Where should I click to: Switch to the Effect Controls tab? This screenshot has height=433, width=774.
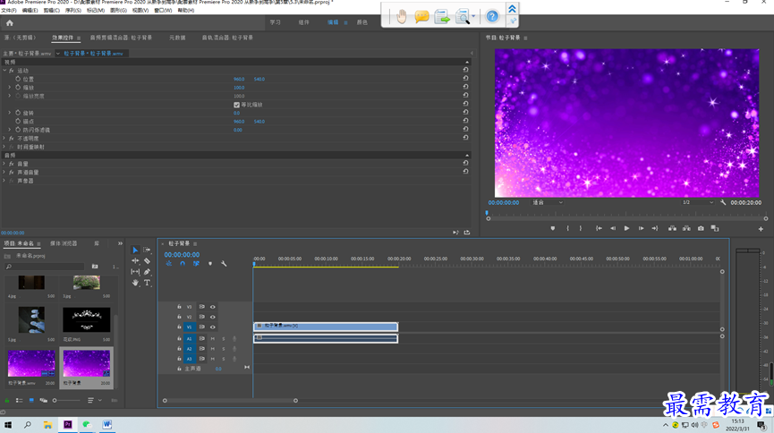point(63,38)
